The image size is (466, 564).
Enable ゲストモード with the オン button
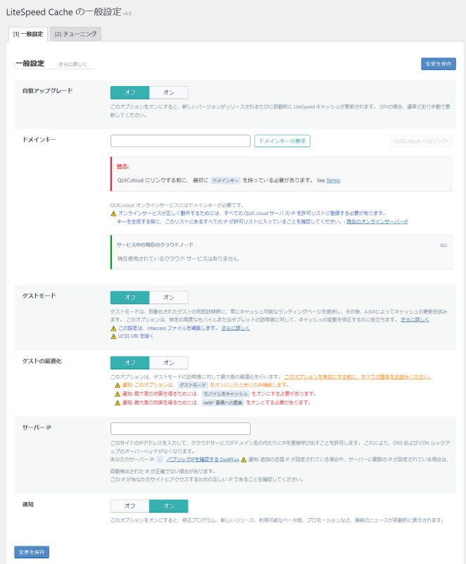(168, 297)
